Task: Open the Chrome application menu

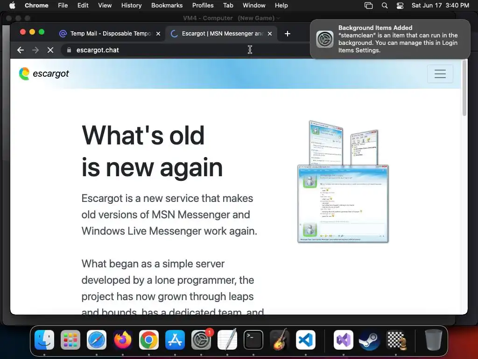Action: point(36,6)
